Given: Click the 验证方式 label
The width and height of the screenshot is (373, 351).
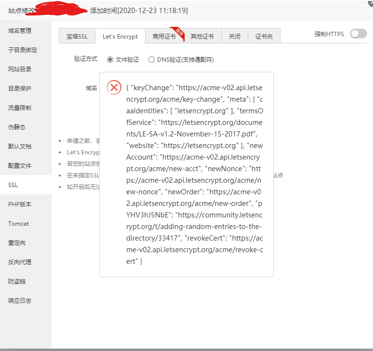Looking at the screenshot, I should (86, 59).
